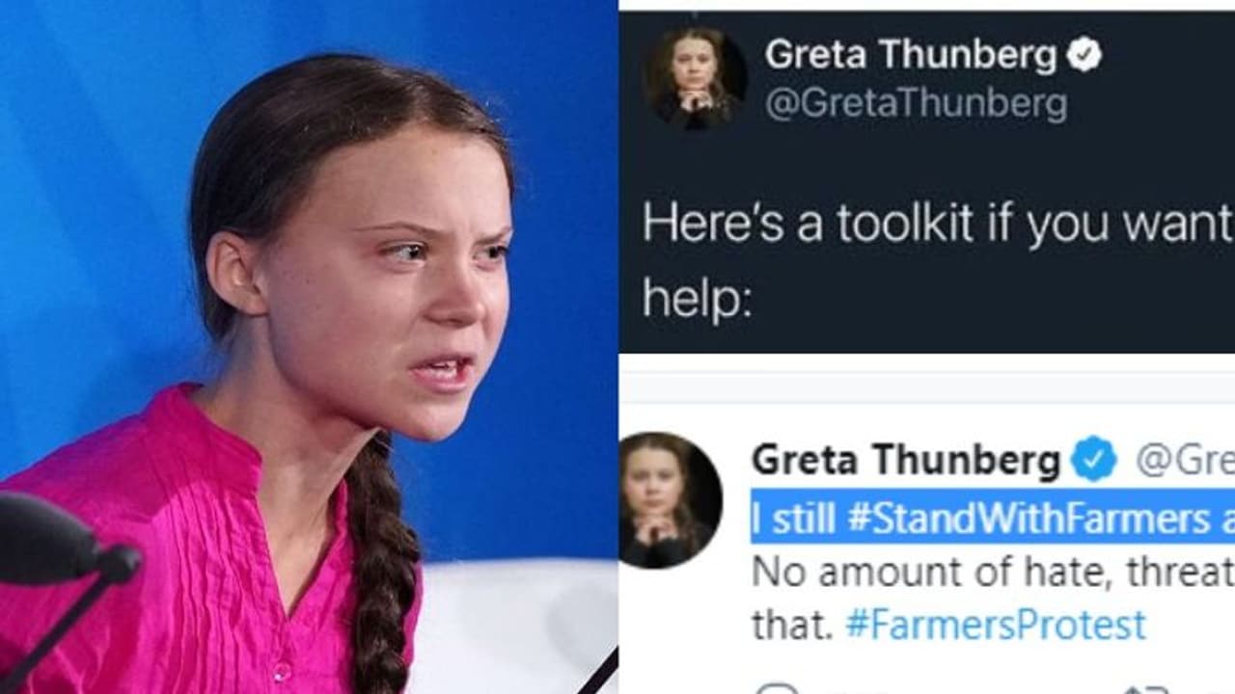Click the retweet icon below the tweet

pyautogui.click(x=1146, y=687)
